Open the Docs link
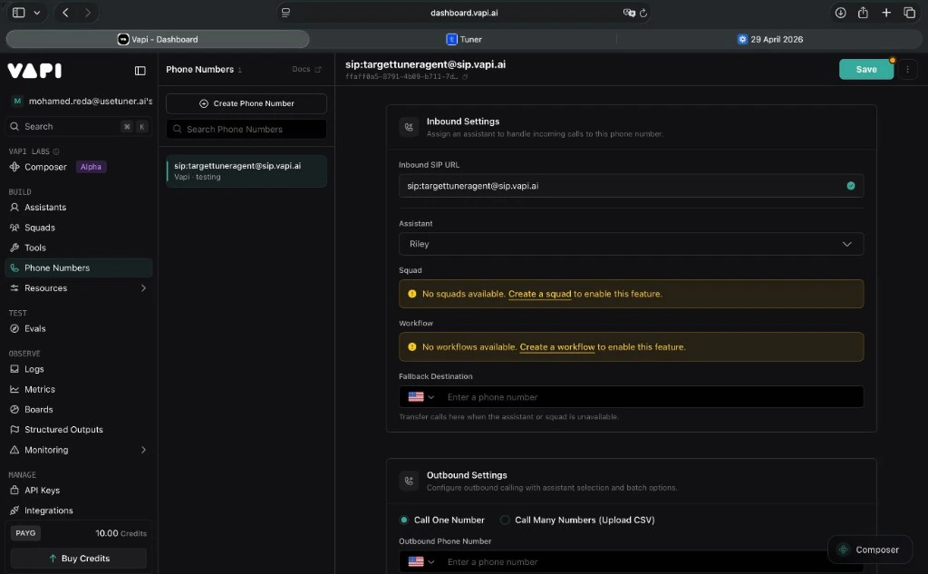Screen dimensions: 928x574 click(306, 69)
